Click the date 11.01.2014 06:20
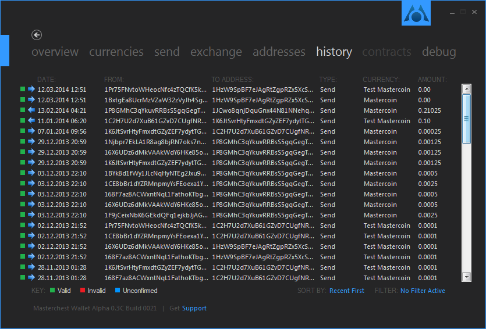Screen dimensions: 486x329 click(x=62, y=121)
